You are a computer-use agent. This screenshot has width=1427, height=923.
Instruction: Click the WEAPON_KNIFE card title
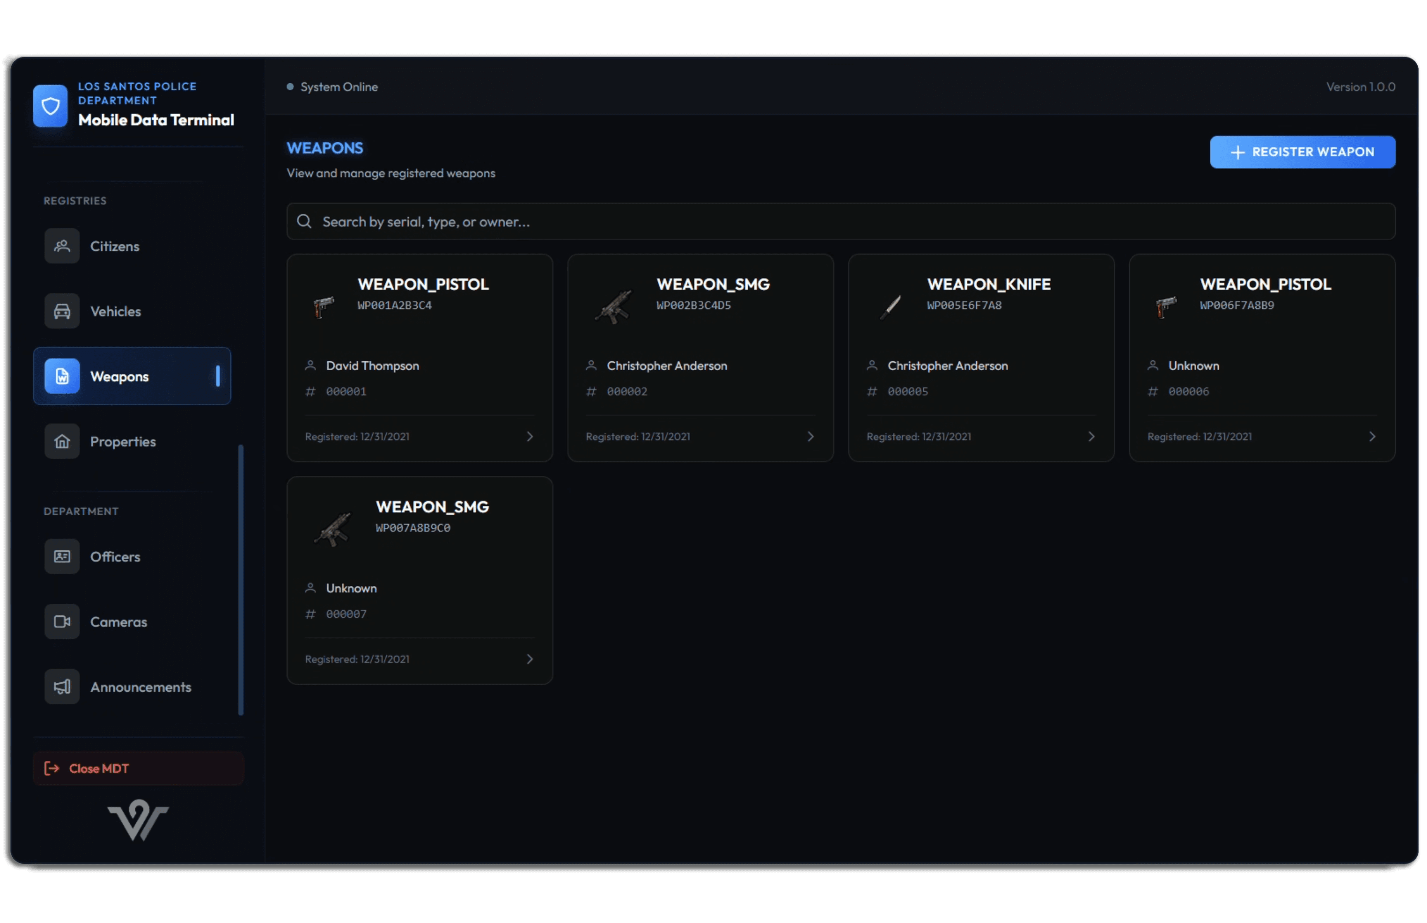pyautogui.click(x=989, y=284)
